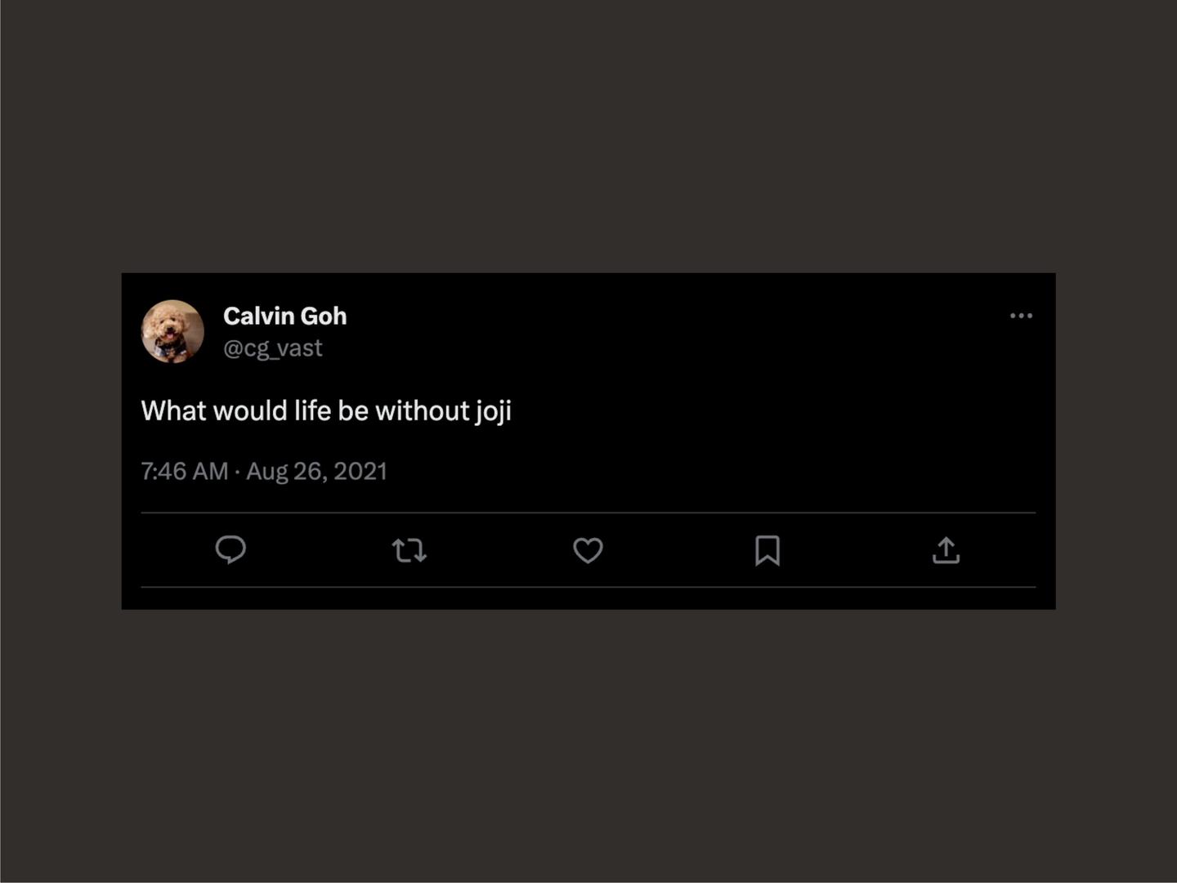1177x883 pixels.
Task: Click the "7:46 AM" time stamp
Action: [184, 471]
